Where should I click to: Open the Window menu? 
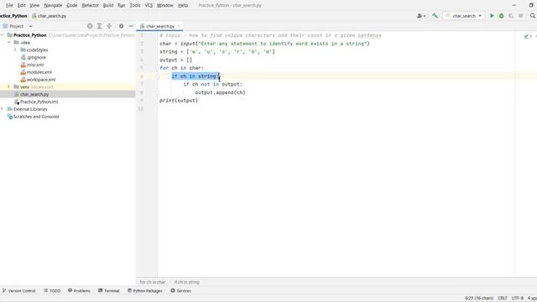[165, 6]
